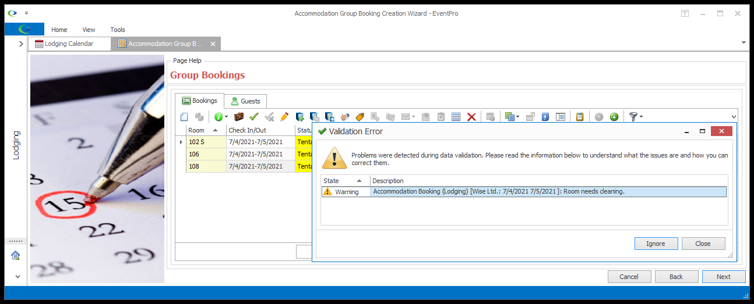
Task: Expand the Lodging navigation panel arrow
Action: tap(21, 44)
